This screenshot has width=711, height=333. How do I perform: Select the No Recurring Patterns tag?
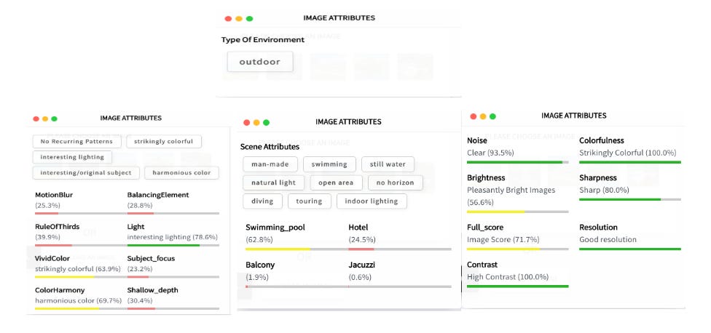[x=76, y=142]
